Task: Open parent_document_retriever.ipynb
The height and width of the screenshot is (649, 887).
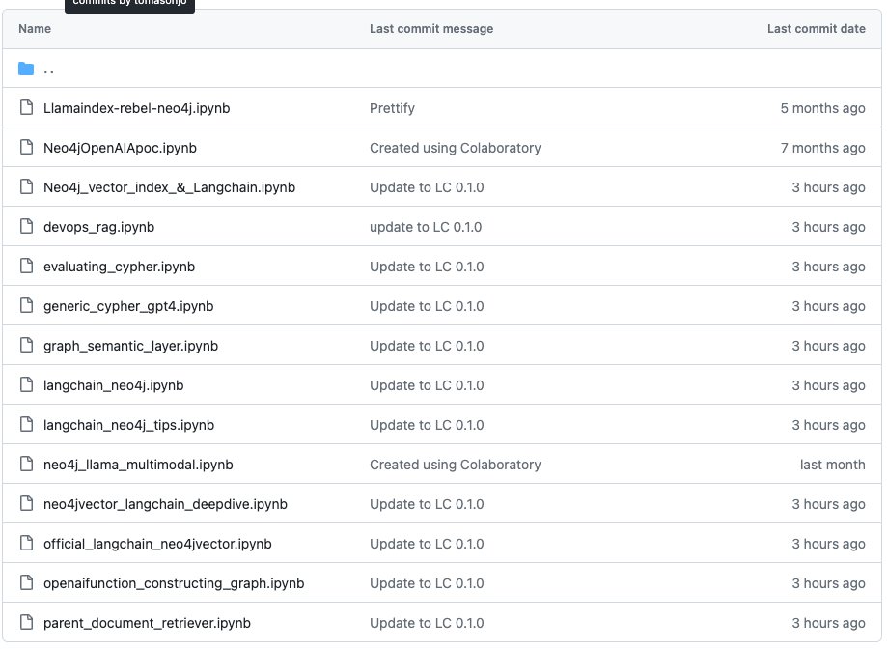Action: tap(147, 623)
